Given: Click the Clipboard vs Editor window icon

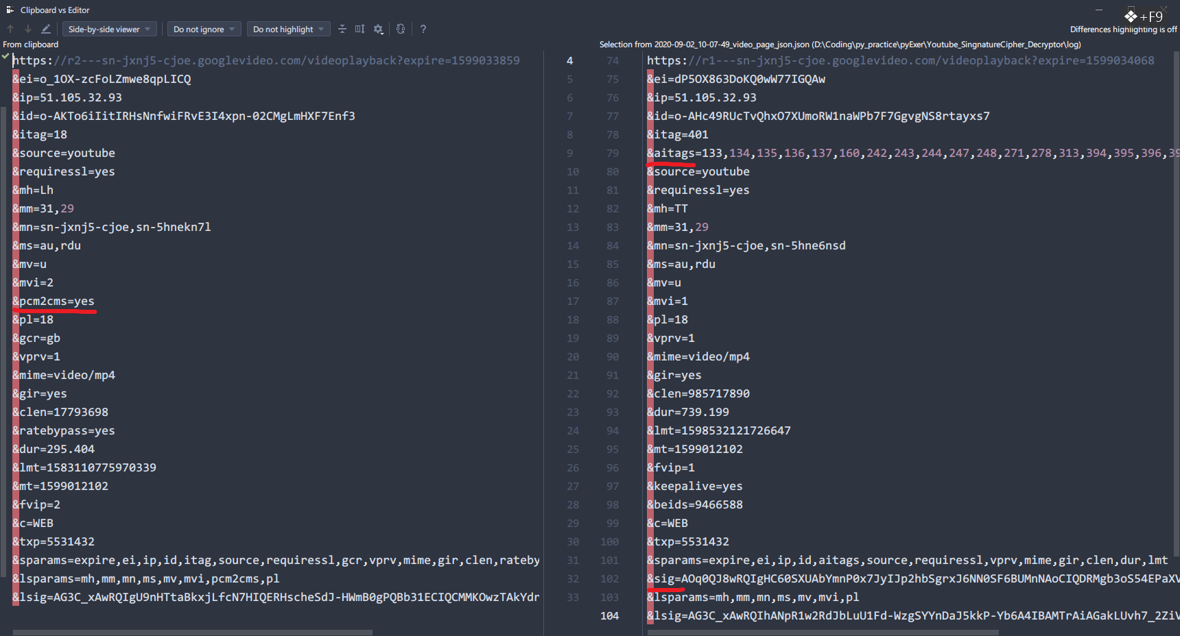Looking at the screenshot, I should 10,10.
